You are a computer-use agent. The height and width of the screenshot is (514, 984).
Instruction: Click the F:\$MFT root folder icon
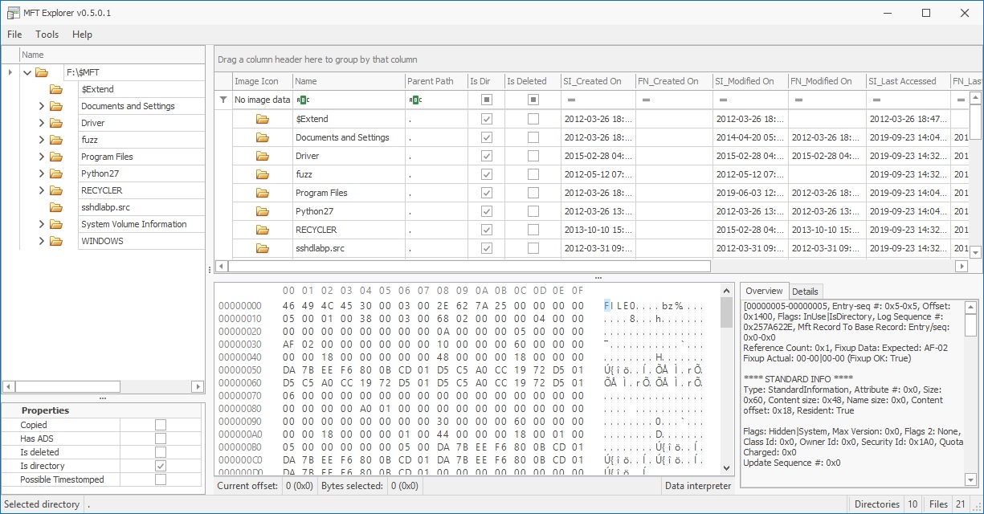(x=42, y=72)
